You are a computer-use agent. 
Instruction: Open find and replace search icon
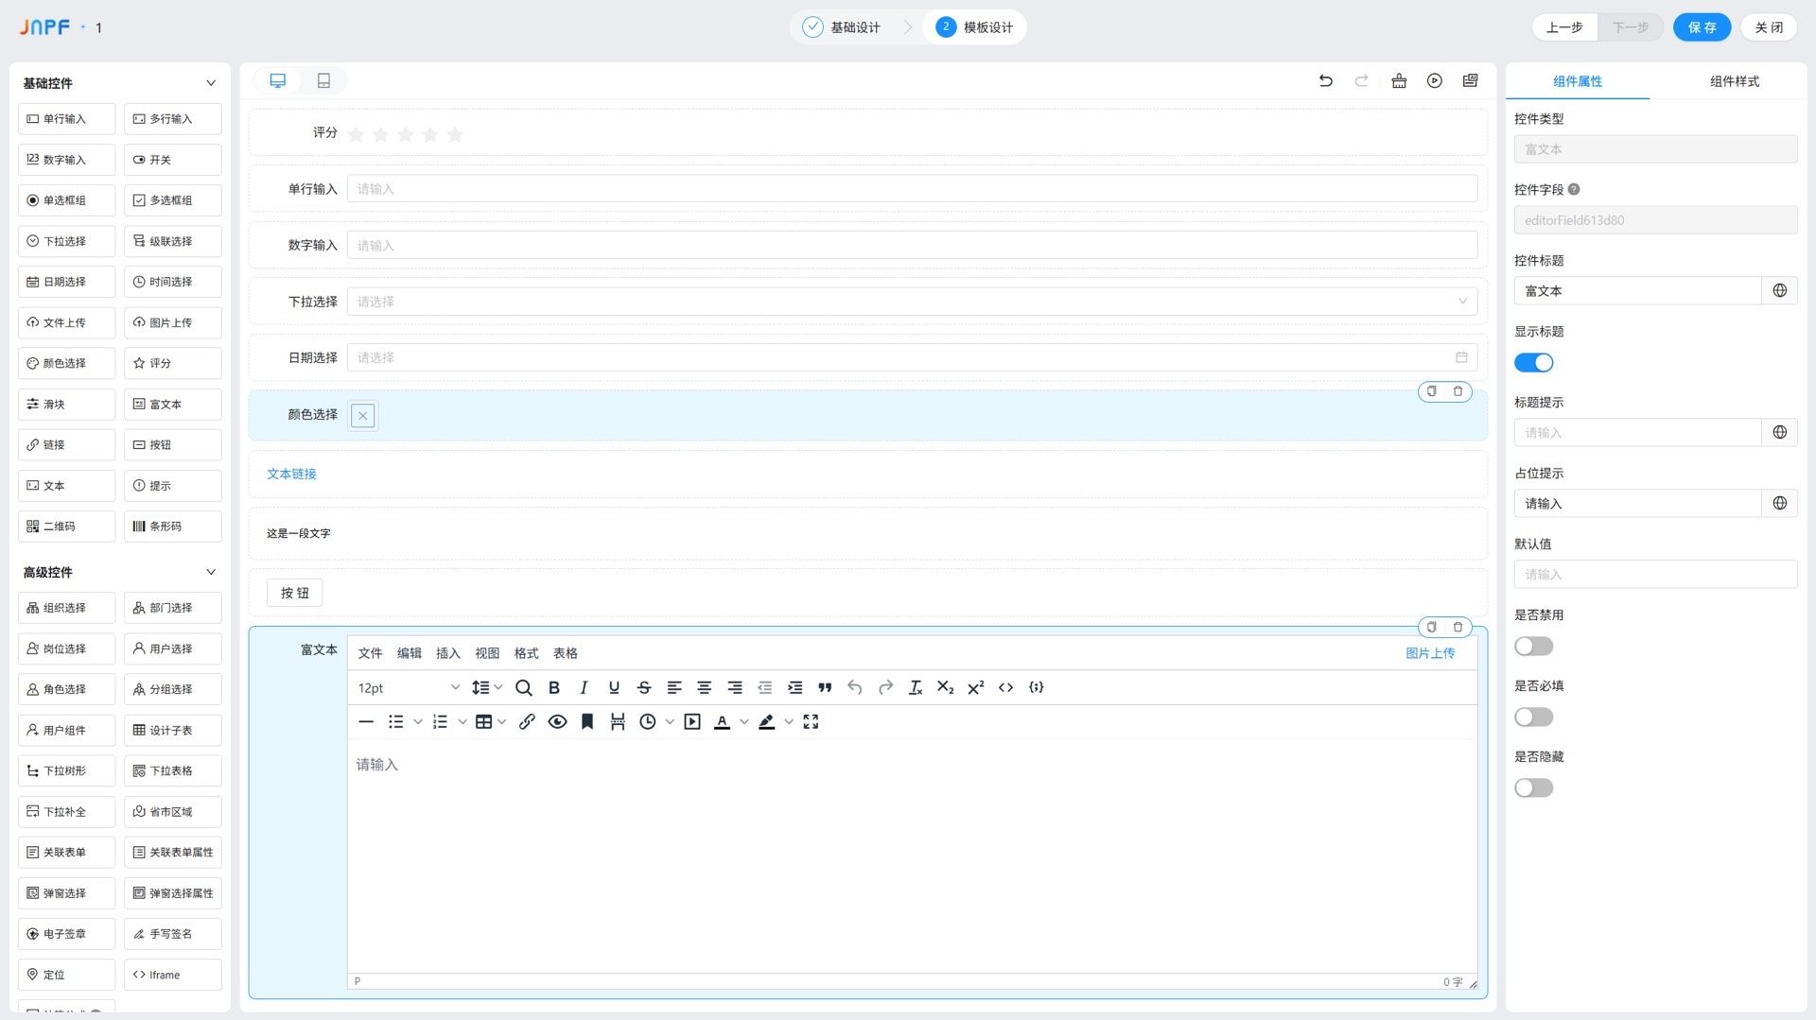coord(524,687)
